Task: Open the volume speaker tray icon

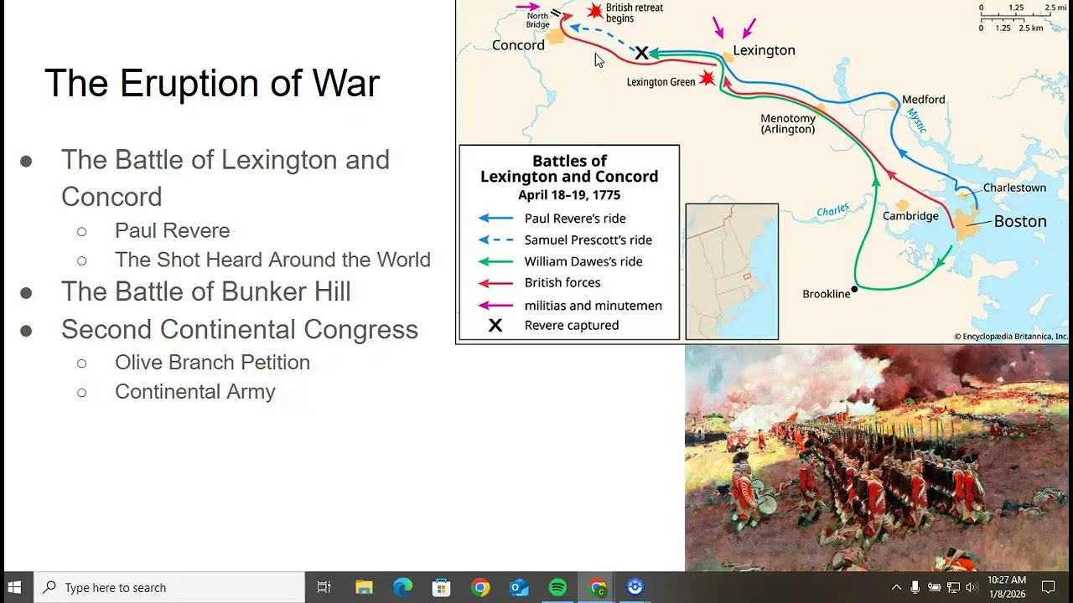Action: [x=972, y=587]
